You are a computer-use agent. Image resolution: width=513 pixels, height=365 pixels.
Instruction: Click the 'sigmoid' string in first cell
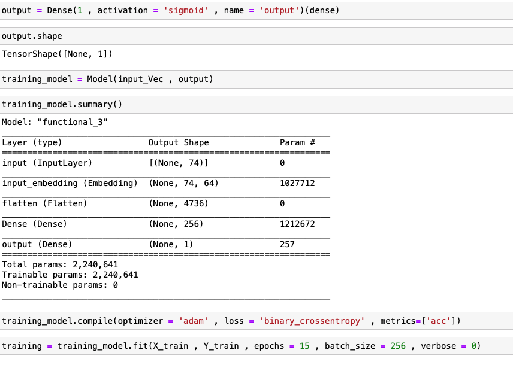click(x=186, y=10)
